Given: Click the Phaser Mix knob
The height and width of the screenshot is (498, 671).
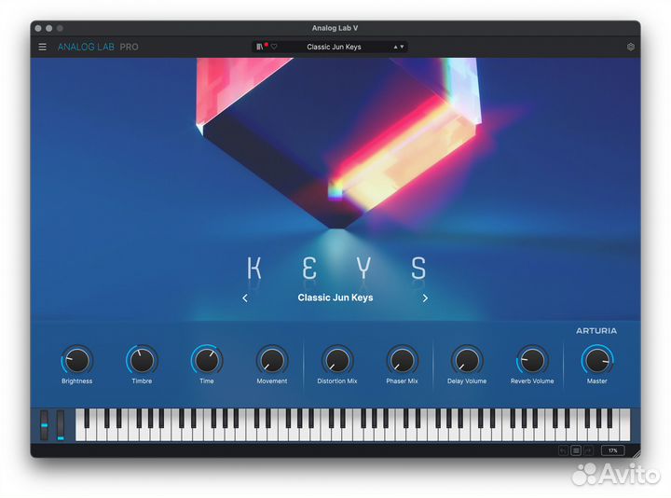Looking at the screenshot, I should (x=402, y=360).
